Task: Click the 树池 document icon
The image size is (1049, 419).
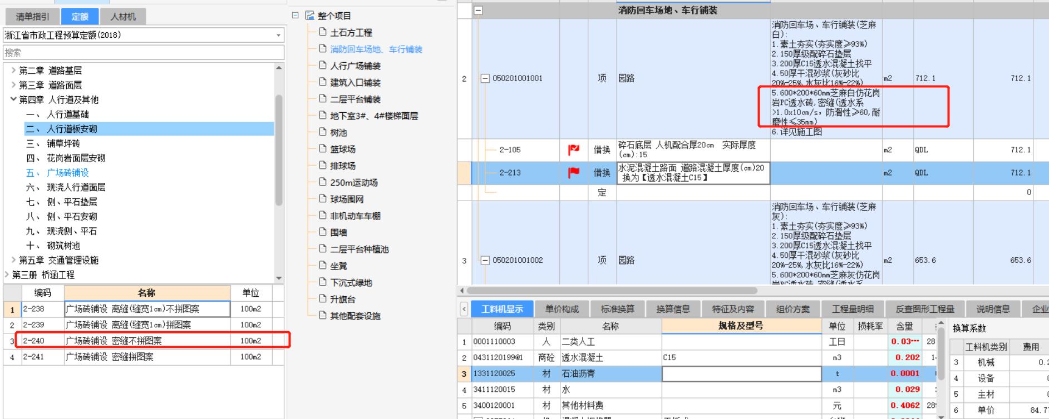Action: pos(323,132)
